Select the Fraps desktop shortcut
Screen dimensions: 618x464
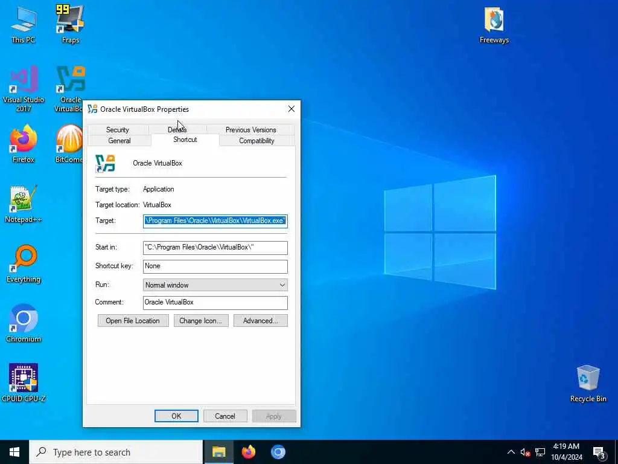coord(71,25)
